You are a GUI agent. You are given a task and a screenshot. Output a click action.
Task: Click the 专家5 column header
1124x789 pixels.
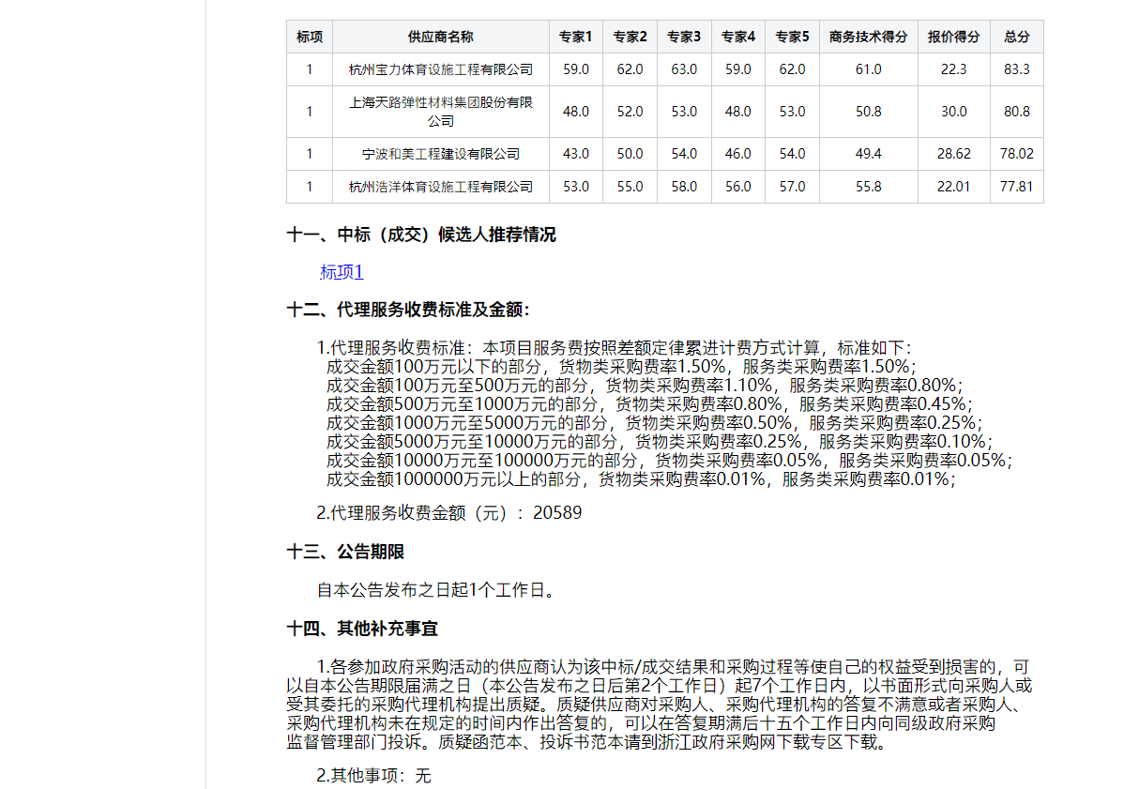[x=792, y=37]
